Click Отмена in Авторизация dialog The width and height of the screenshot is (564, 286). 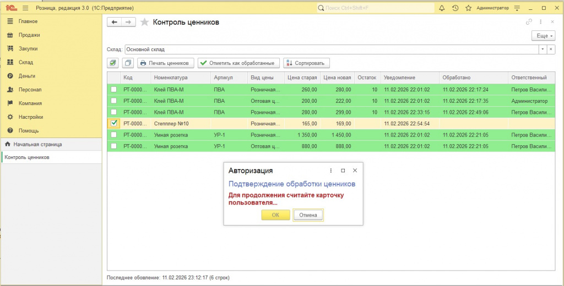pos(308,215)
